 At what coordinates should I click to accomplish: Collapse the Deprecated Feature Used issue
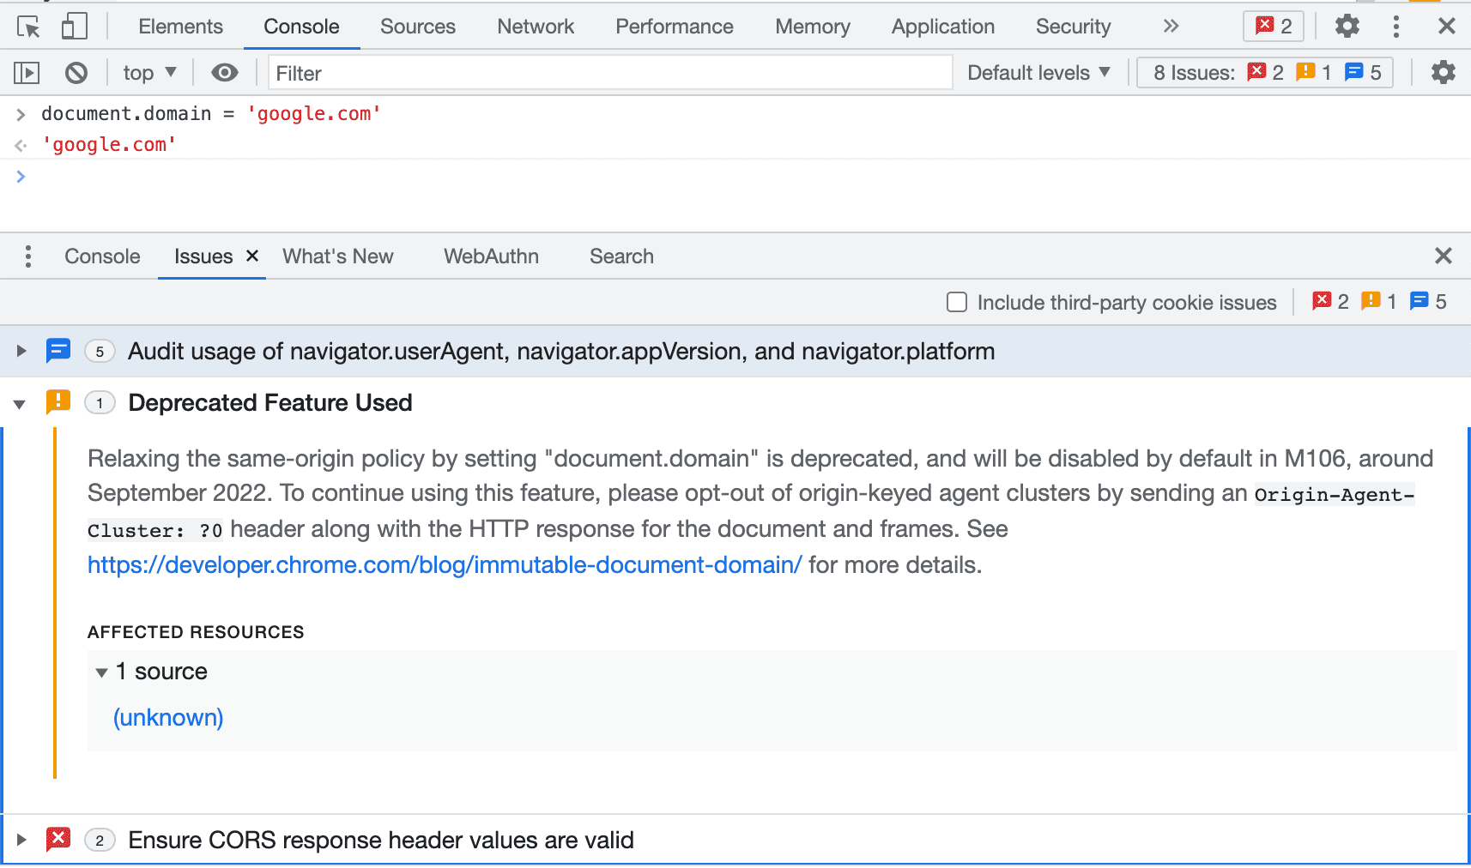point(20,403)
